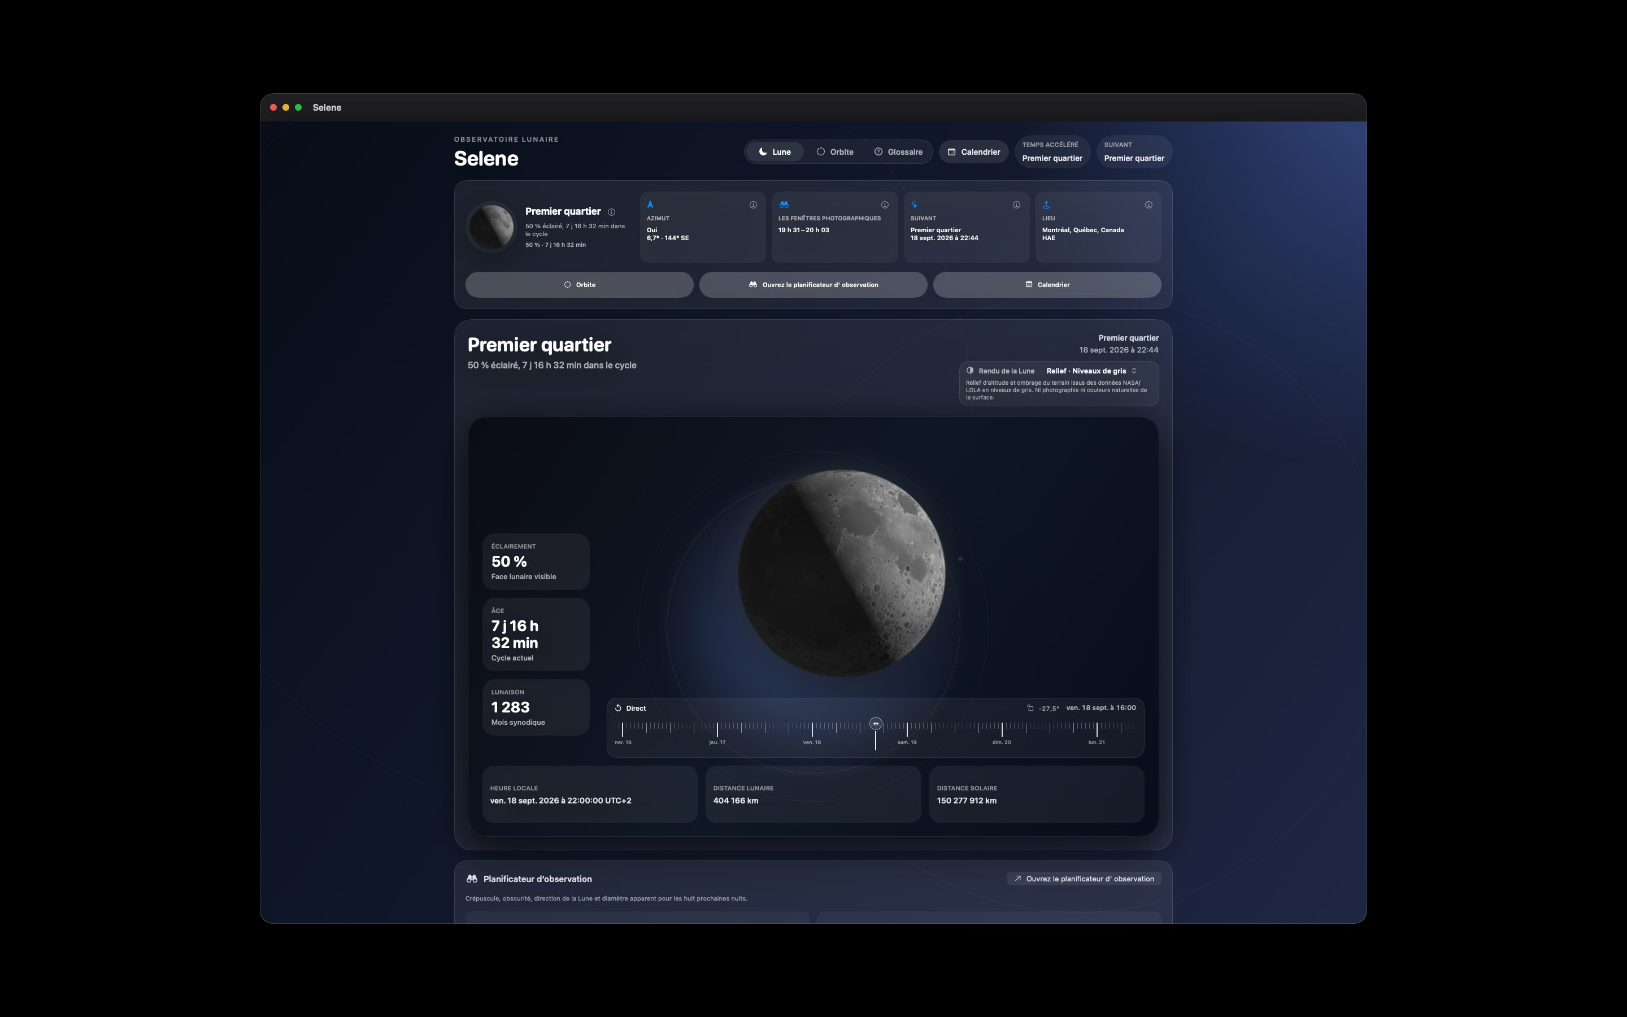Return timeline to Direct
Viewport: 1627px width, 1017px height.
click(x=630, y=709)
